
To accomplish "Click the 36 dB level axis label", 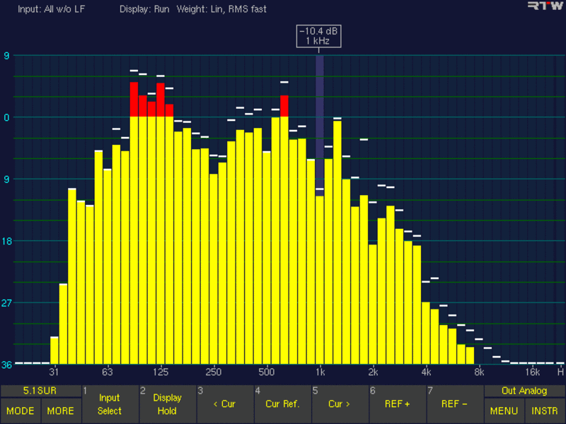I will click(6, 365).
